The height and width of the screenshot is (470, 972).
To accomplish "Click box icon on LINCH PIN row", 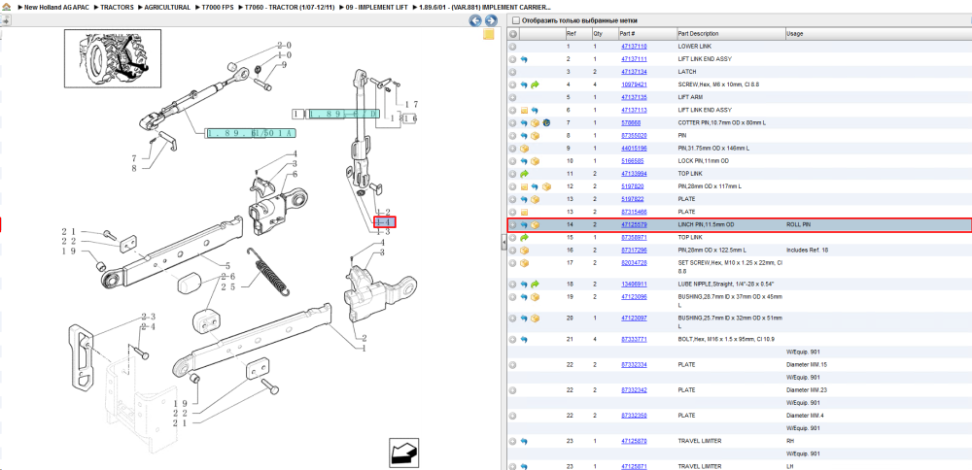I will point(535,224).
